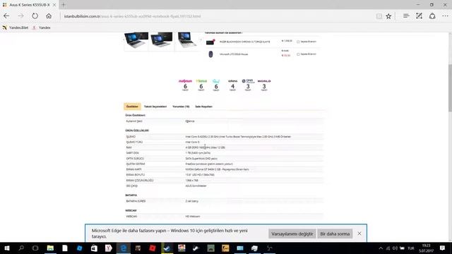Select the NVIDIA GeForce graphics card value
Screen dimensions: 452x254
[217, 169]
